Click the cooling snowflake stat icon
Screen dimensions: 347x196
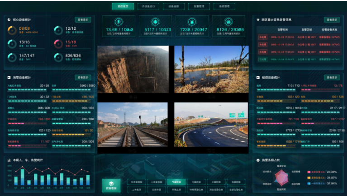click(x=155, y=22)
